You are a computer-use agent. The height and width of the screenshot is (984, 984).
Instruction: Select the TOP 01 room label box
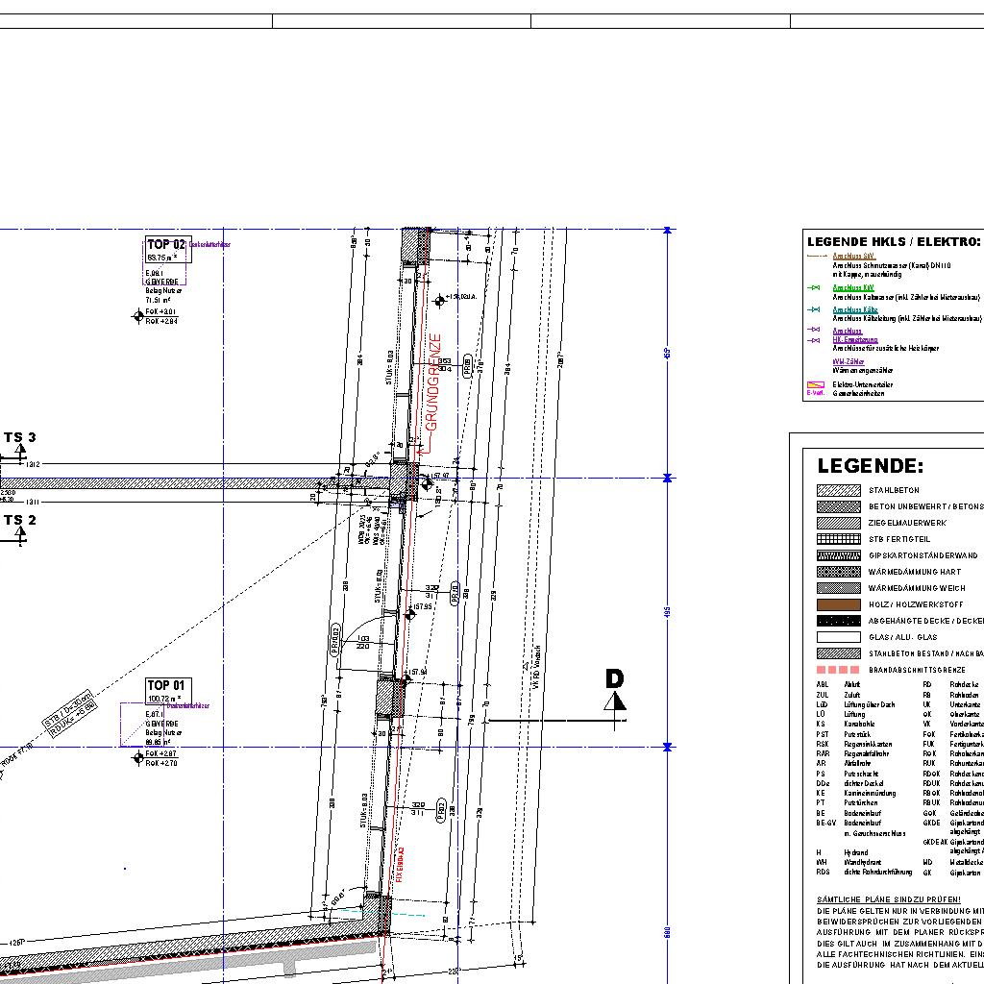[x=168, y=691]
